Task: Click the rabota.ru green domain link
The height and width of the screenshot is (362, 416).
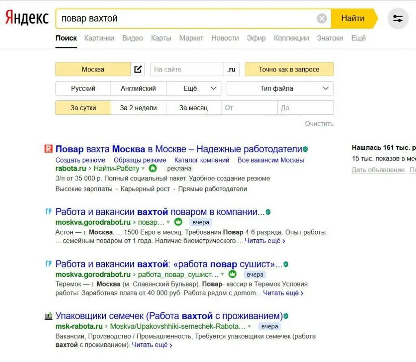Action: pyautogui.click(x=71, y=168)
